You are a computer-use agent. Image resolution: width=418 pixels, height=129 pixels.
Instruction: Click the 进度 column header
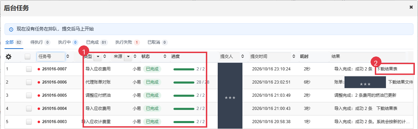click(176, 56)
